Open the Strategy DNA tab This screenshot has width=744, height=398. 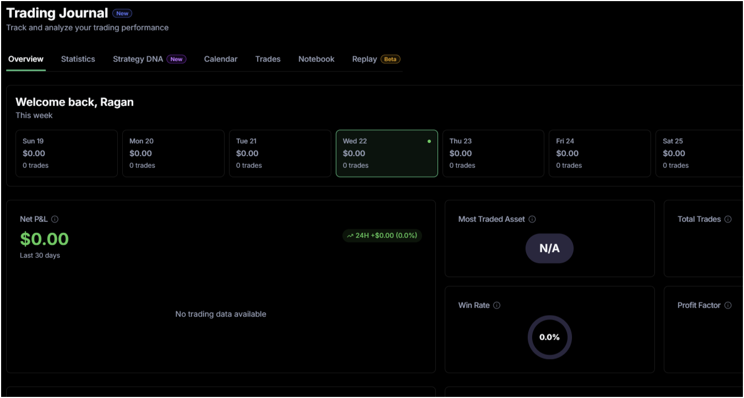[149, 59]
